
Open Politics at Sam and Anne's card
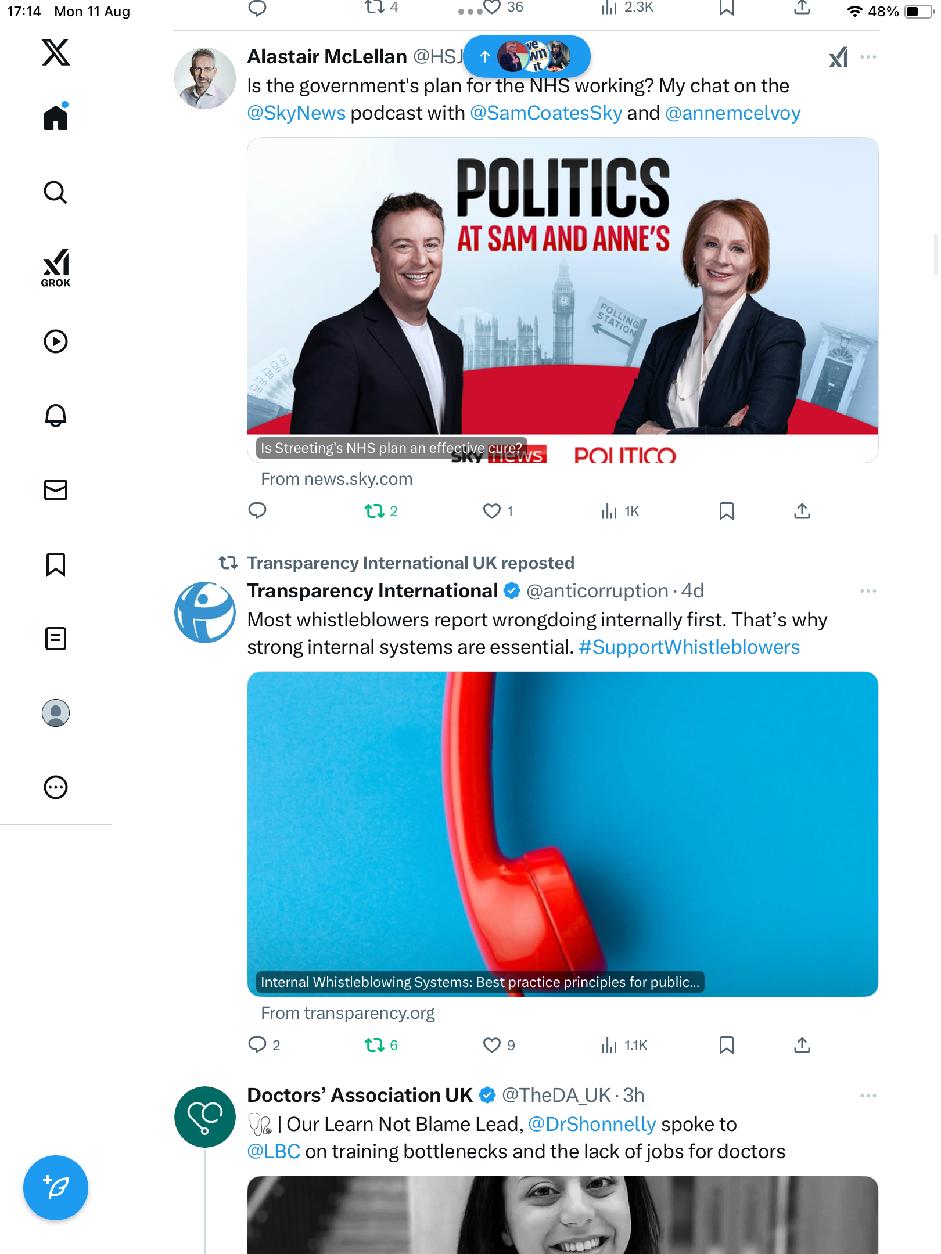pos(562,299)
